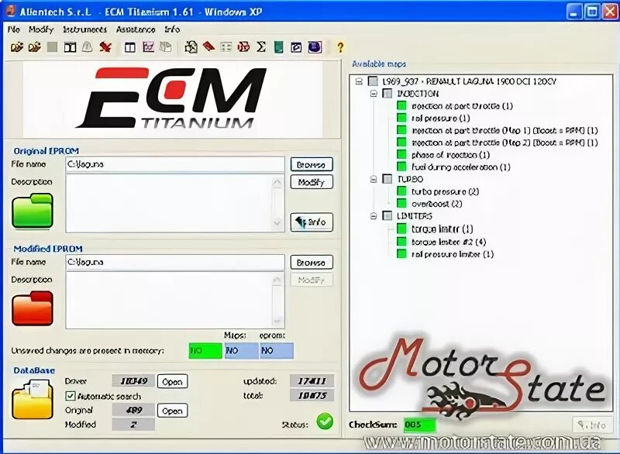Toggle the Limiters group checkbox

pos(387,216)
